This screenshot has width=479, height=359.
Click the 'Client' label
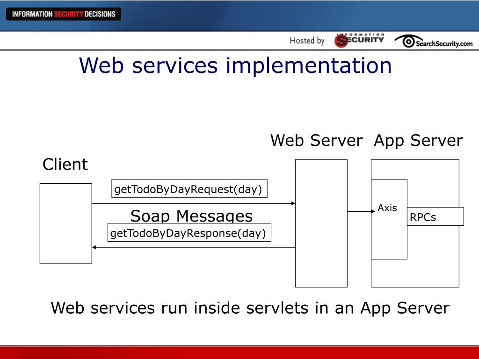coord(65,164)
